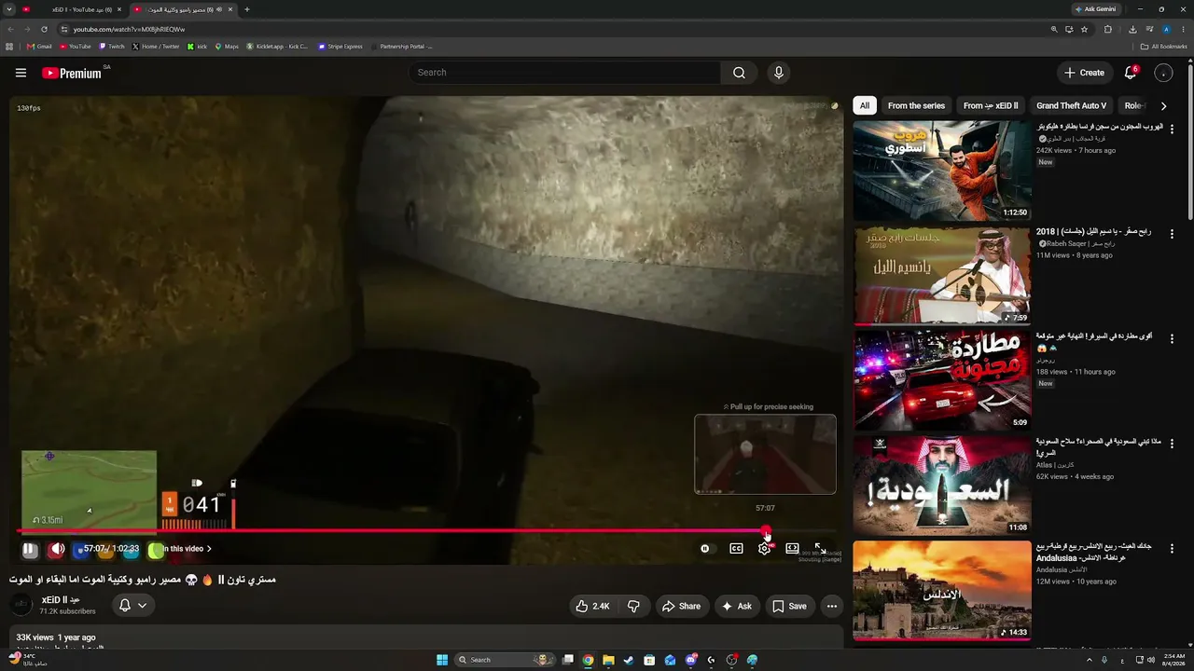Open the Stripe Express bookmark
Image resolution: width=1194 pixels, height=671 pixels.
[340, 47]
